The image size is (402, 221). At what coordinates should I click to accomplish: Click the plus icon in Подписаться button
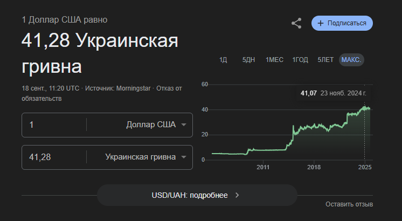[320, 23]
